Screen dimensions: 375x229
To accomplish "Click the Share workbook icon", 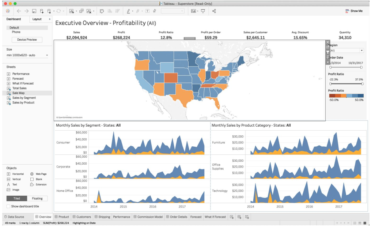I will pyautogui.click(x=214, y=11).
